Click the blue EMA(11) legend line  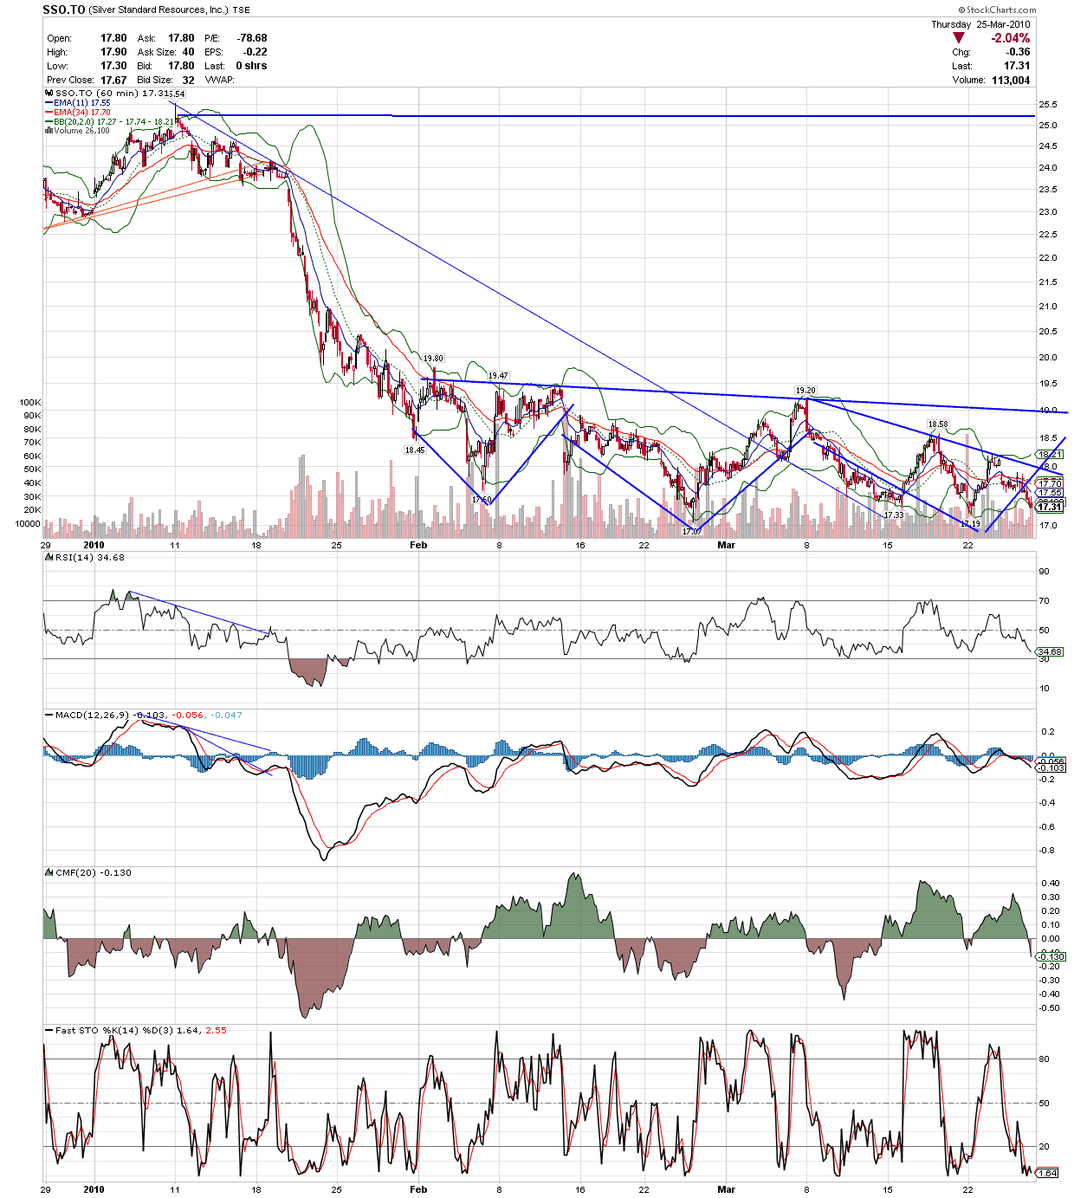49,103
